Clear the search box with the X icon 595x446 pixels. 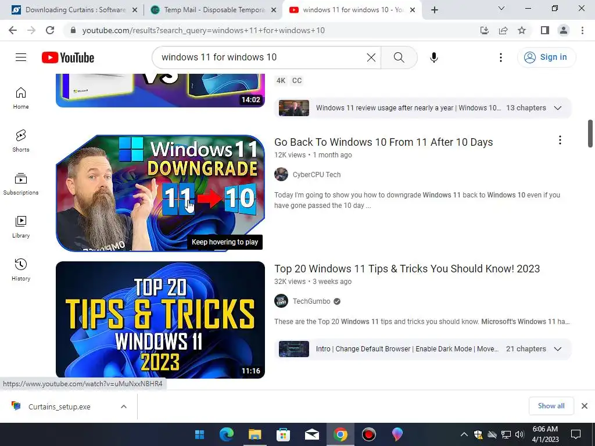click(x=371, y=57)
